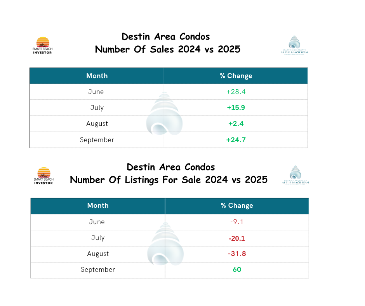Select the Month header in the Listings table
The height and width of the screenshot is (306, 365).
98,205
